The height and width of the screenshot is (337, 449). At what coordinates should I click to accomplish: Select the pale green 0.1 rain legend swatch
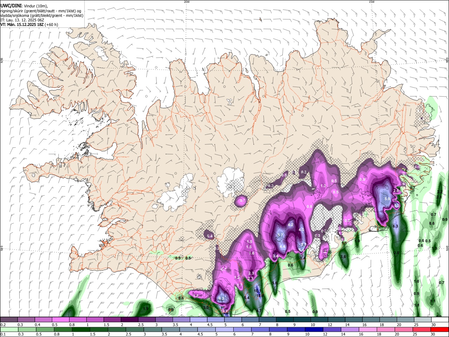9,330
